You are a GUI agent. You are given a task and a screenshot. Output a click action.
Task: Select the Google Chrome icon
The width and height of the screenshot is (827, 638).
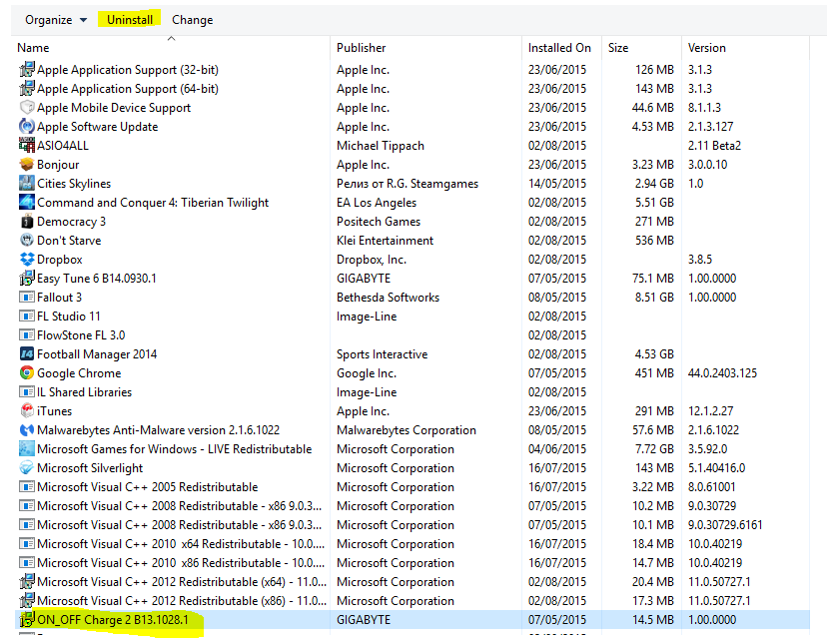coord(27,373)
